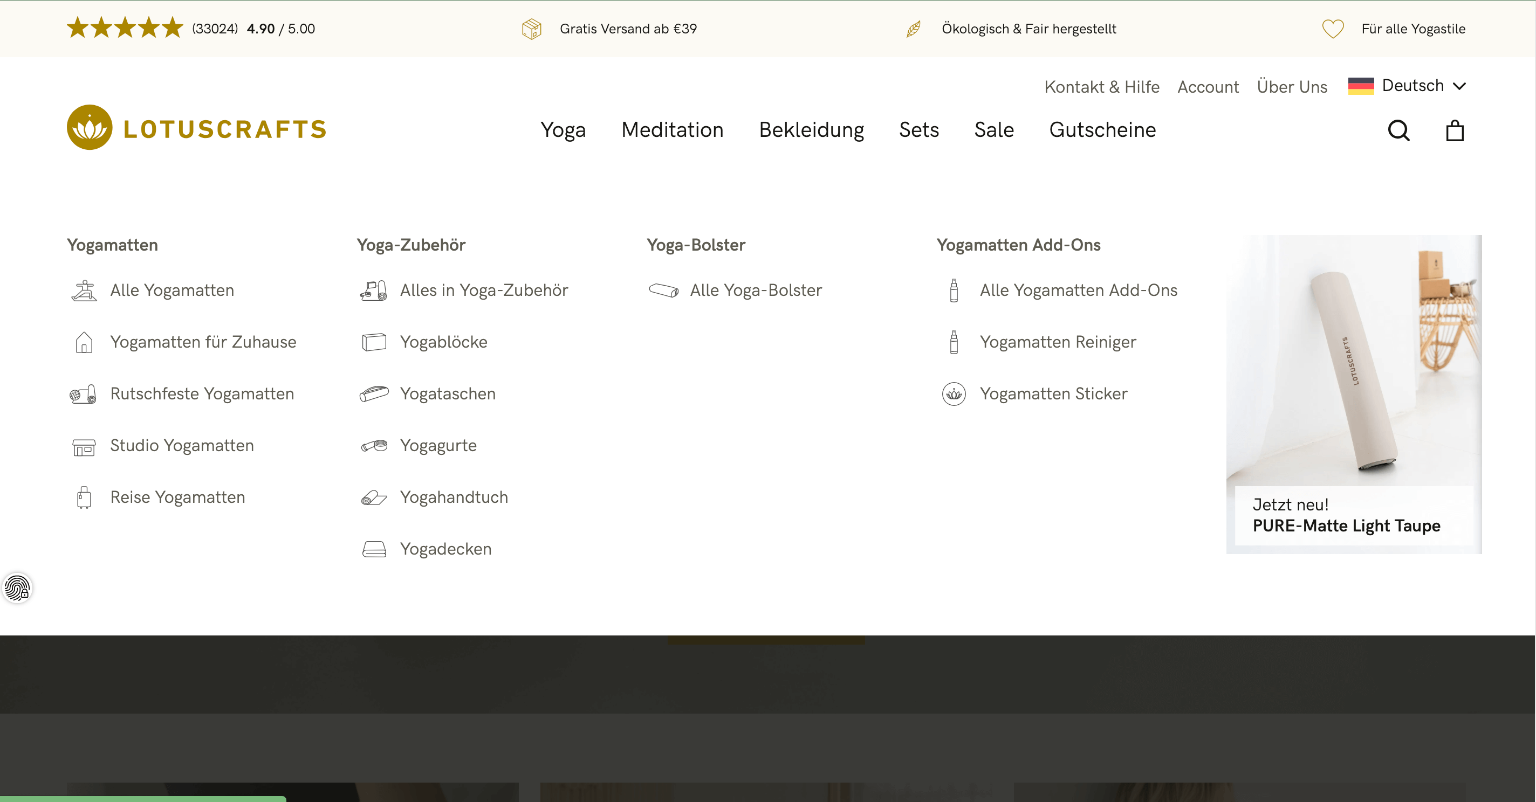The image size is (1536, 802).
Task: Click the Ökologisch & Fair hergestellt text
Action: 1028,29
